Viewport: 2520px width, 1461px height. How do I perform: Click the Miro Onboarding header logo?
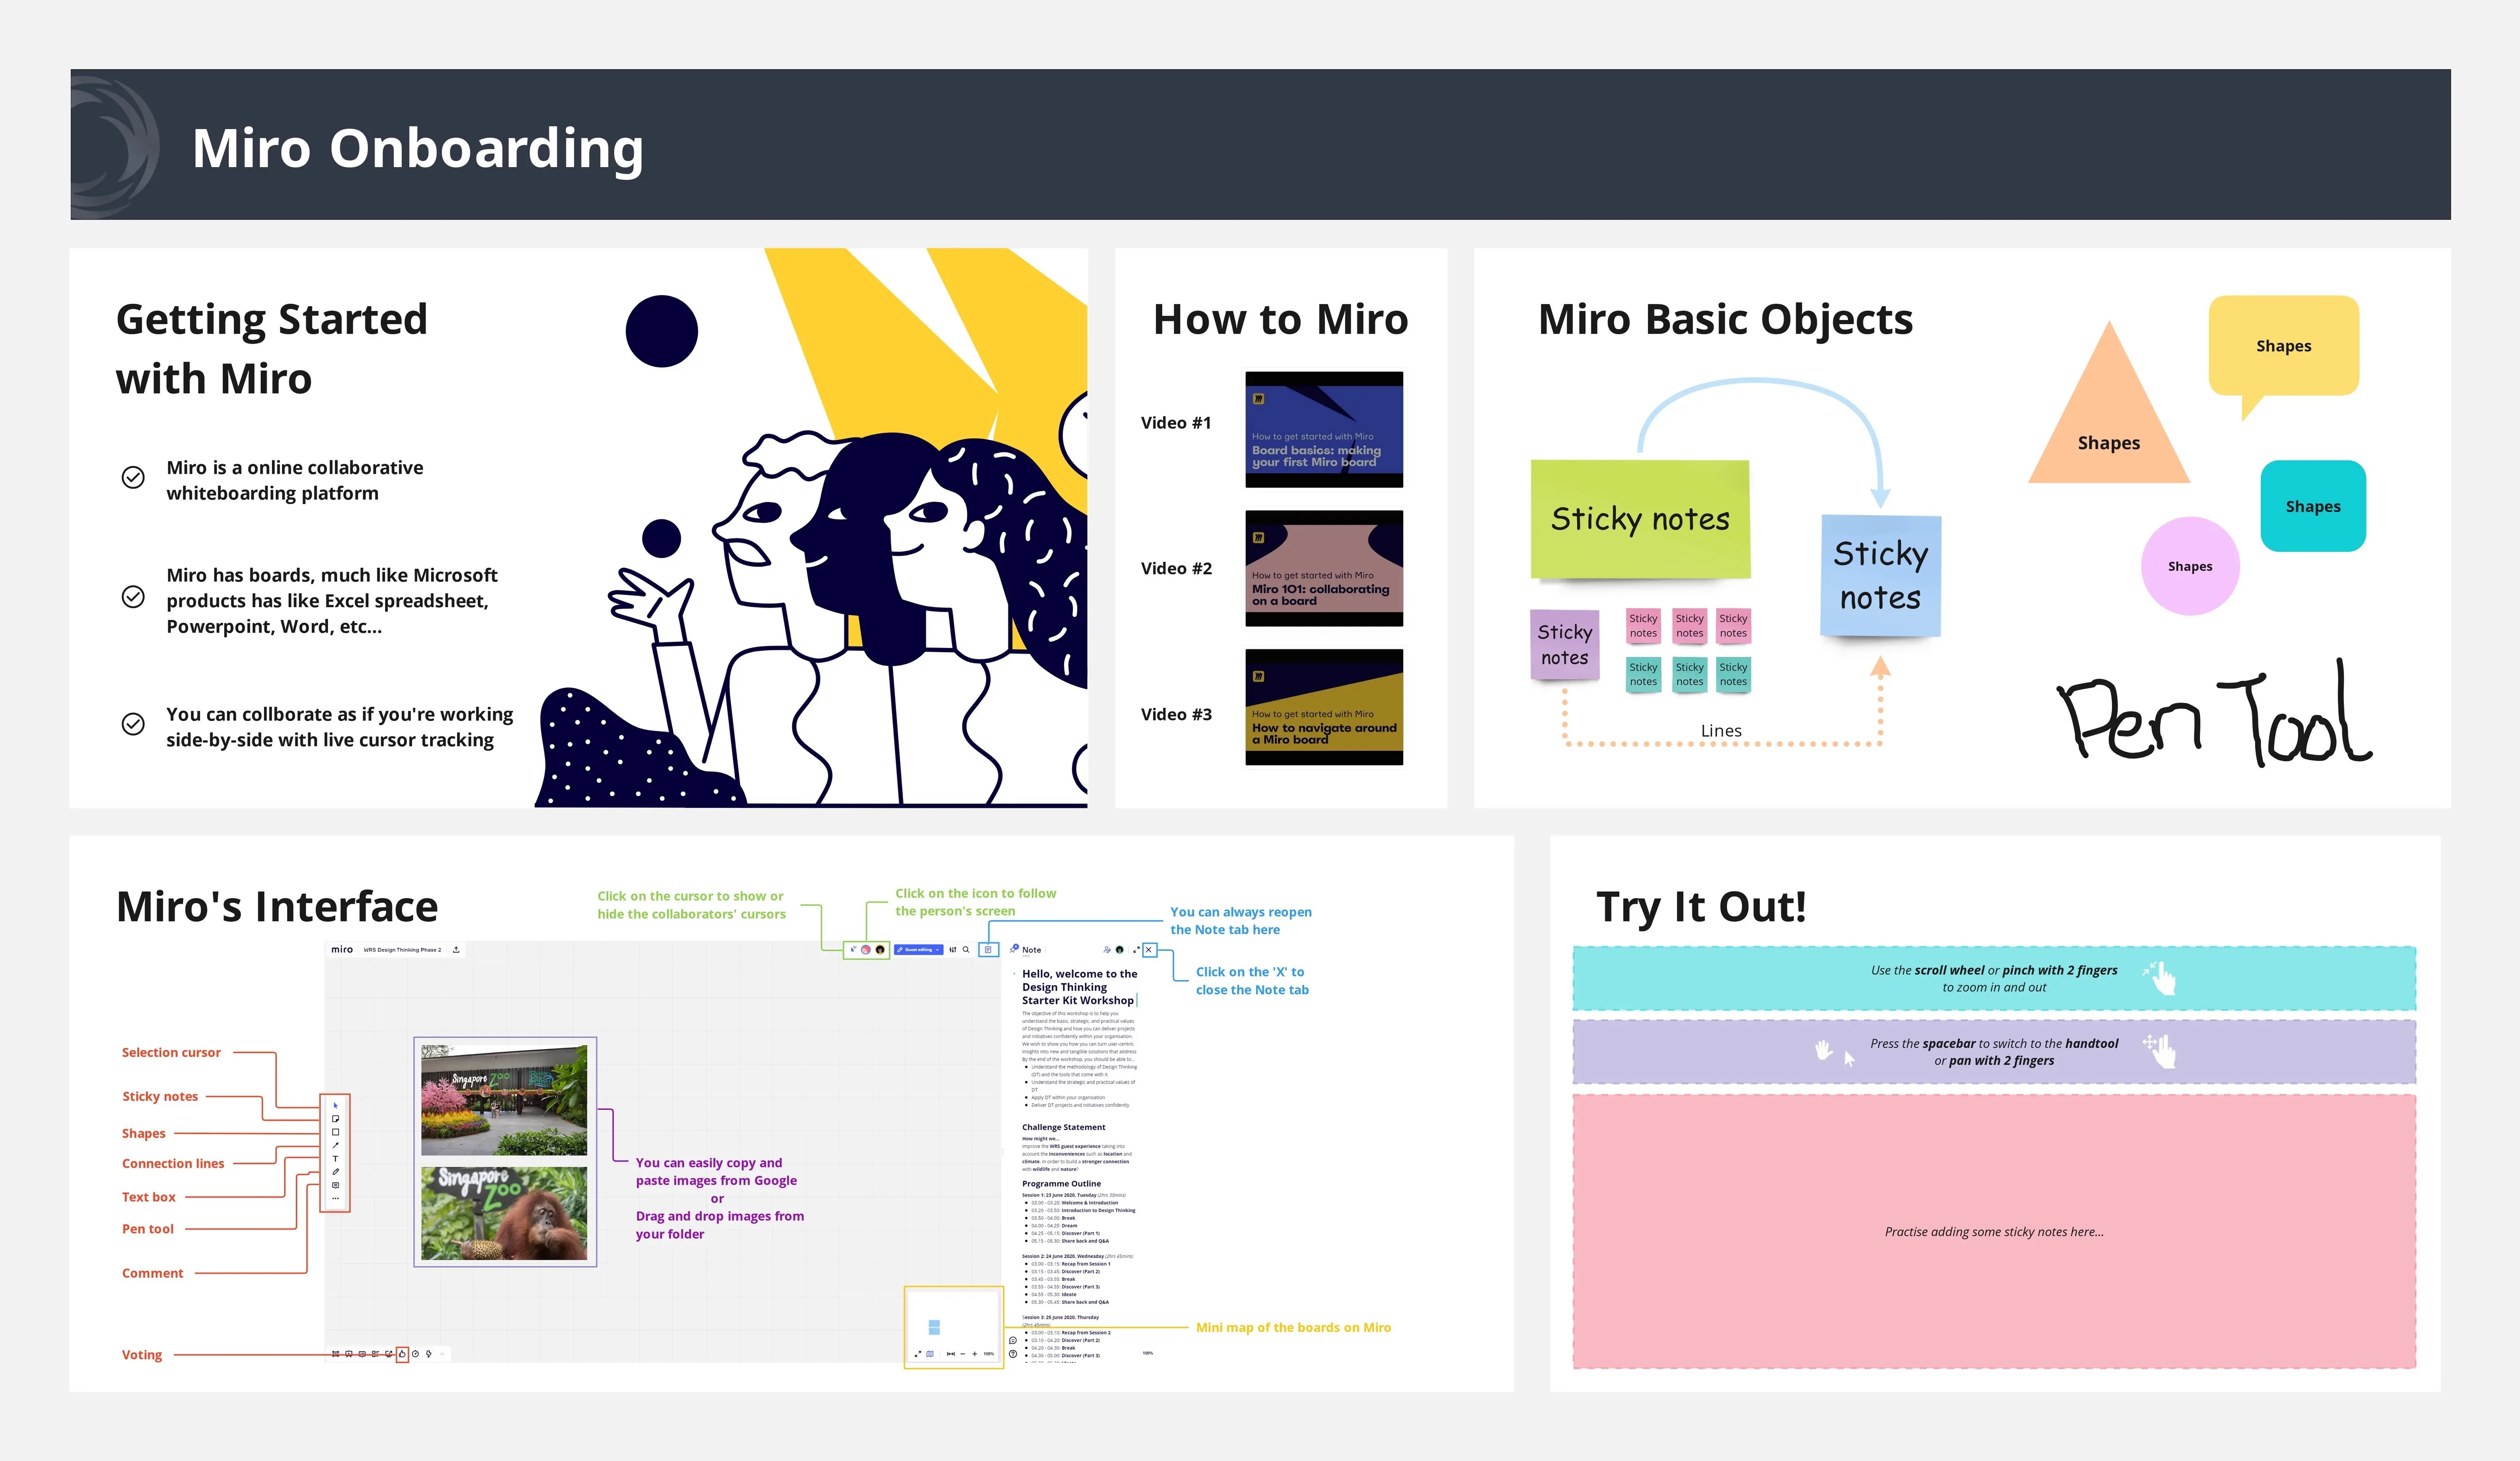[115, 146]
